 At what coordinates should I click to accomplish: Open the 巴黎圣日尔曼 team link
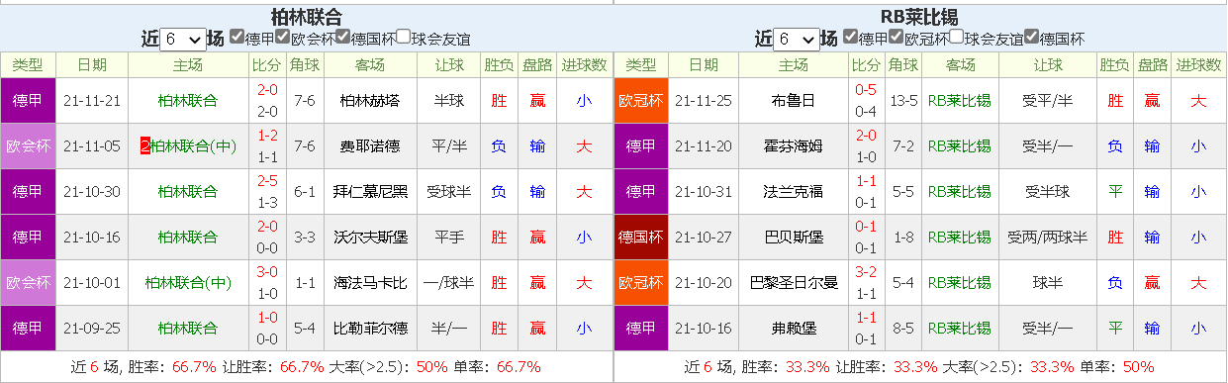click(794, 282)
